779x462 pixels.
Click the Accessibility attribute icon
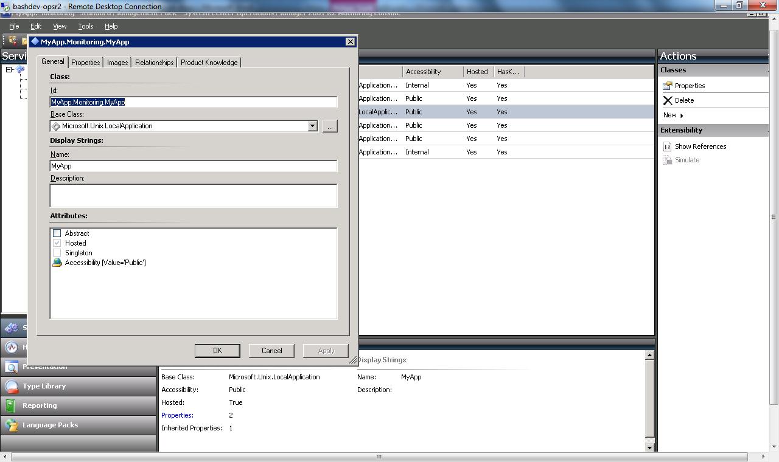click(x=57, y=263)
